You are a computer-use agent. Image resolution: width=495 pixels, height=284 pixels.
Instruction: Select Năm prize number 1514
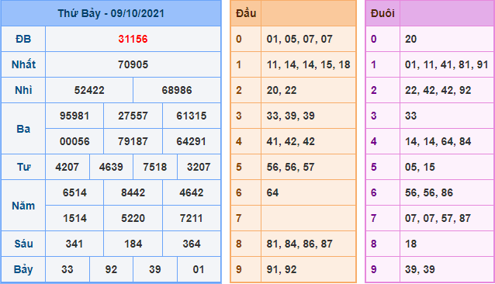[74, 218]
